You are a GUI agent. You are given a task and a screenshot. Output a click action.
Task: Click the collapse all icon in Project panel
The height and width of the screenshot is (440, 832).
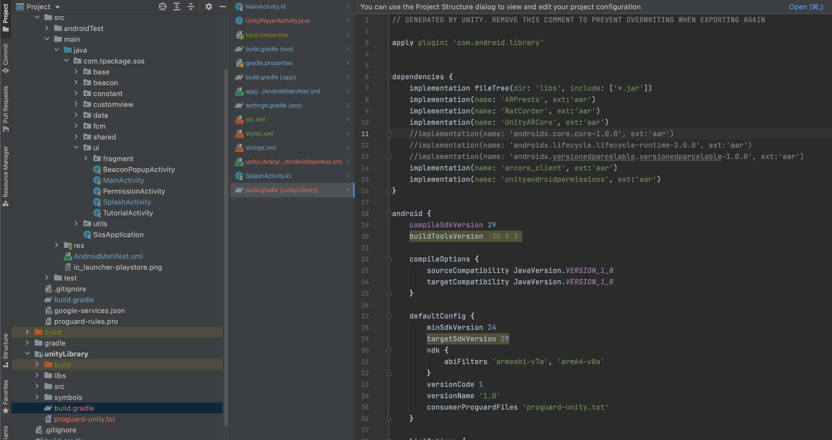tap(191, 7)
